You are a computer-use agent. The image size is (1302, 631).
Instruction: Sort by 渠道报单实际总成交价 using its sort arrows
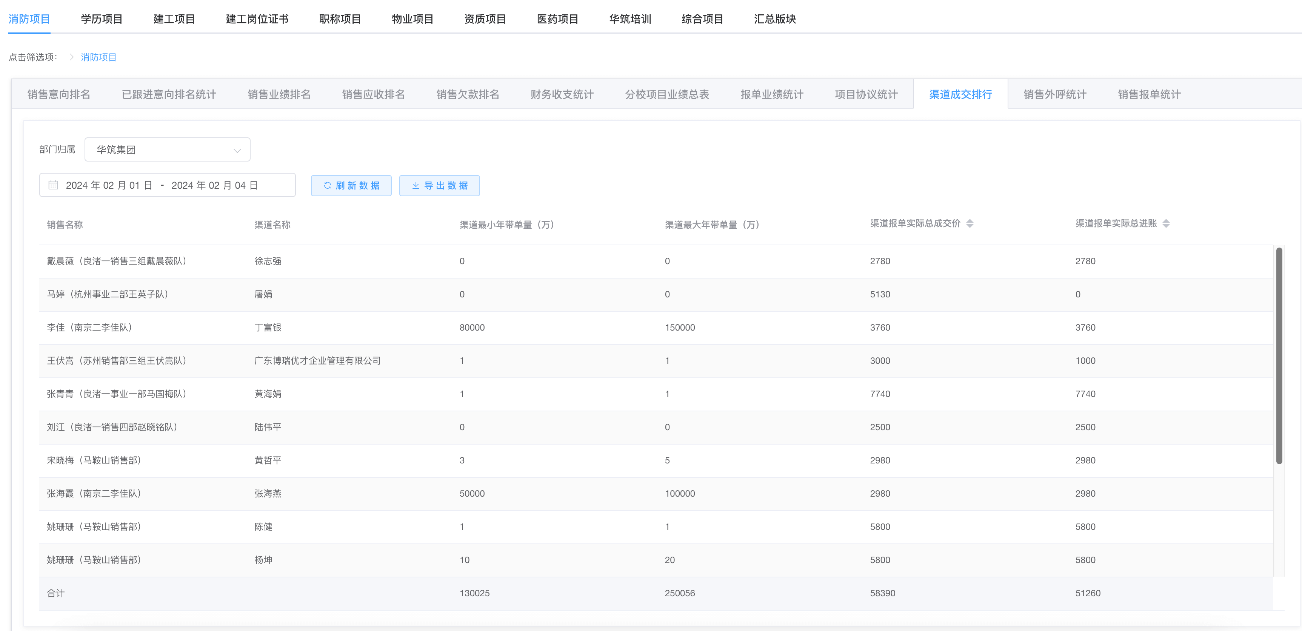[x=970, y=223]
